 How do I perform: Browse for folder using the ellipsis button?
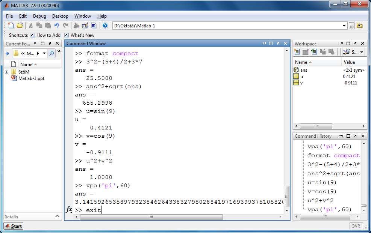coord(351,26)
